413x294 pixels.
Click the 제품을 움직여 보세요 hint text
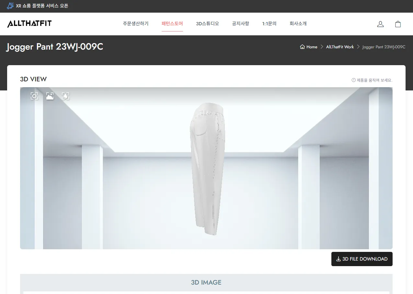pos(375,80)
